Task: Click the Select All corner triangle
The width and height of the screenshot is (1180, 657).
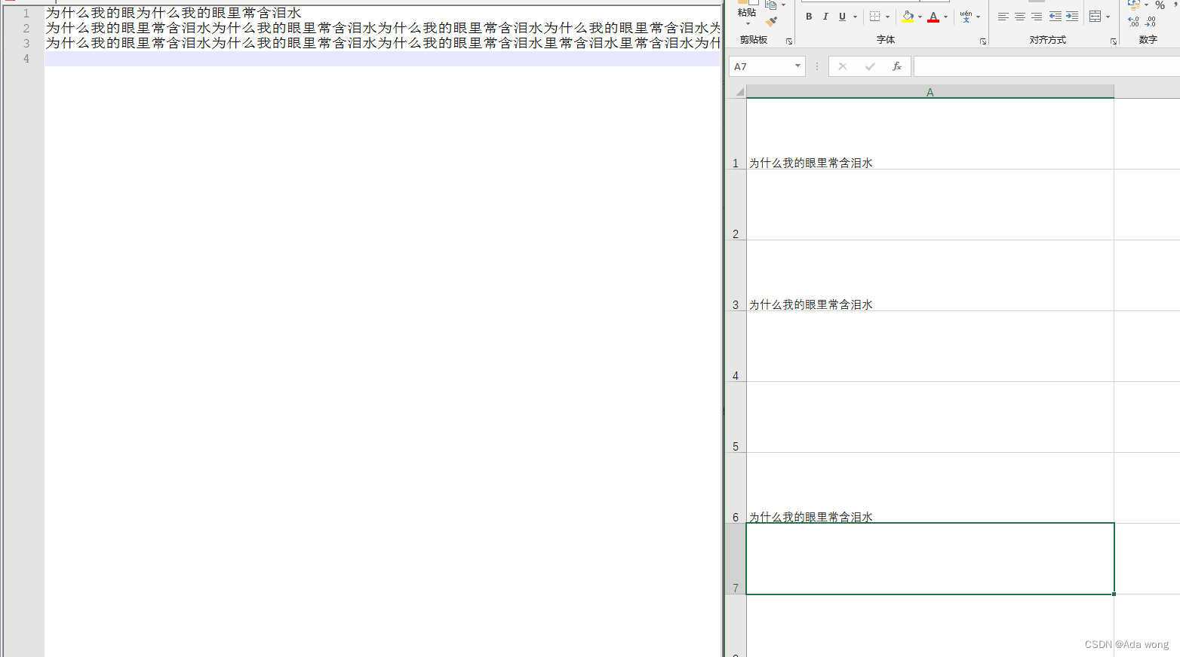Action: [739, 92]
